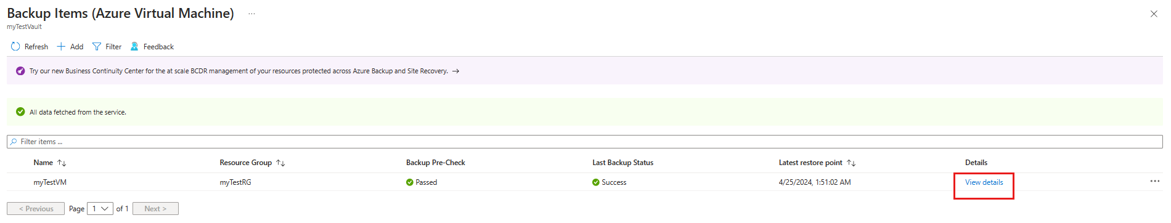Click View details link for myTestVM
Screen dimensions: 1171x223
tap(984, 182)
